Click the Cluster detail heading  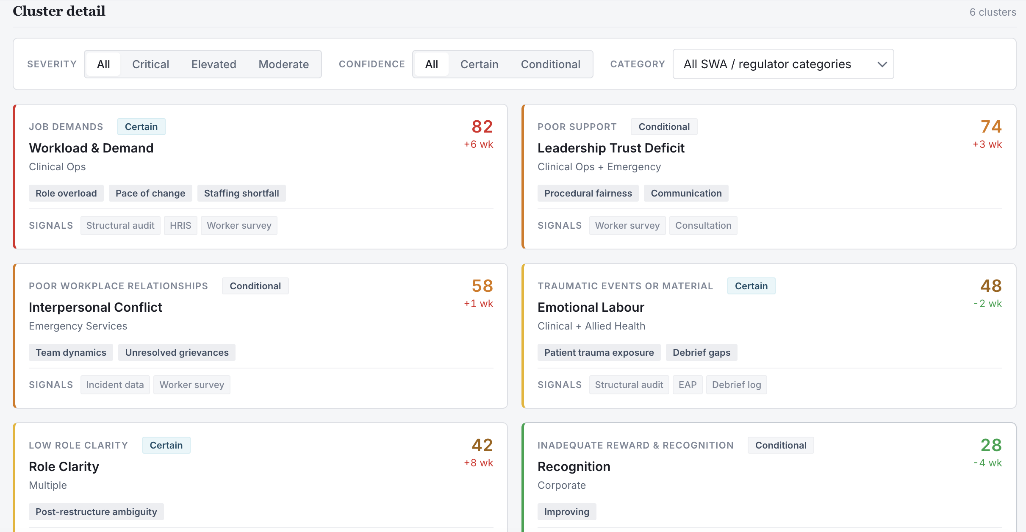click(x=59, y=11)
